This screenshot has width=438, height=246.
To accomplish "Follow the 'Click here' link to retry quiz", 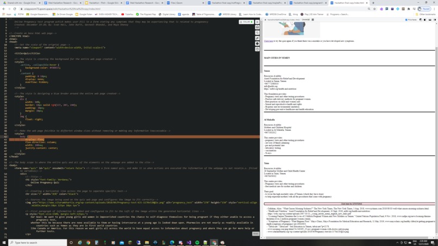I will click(268, 41).
